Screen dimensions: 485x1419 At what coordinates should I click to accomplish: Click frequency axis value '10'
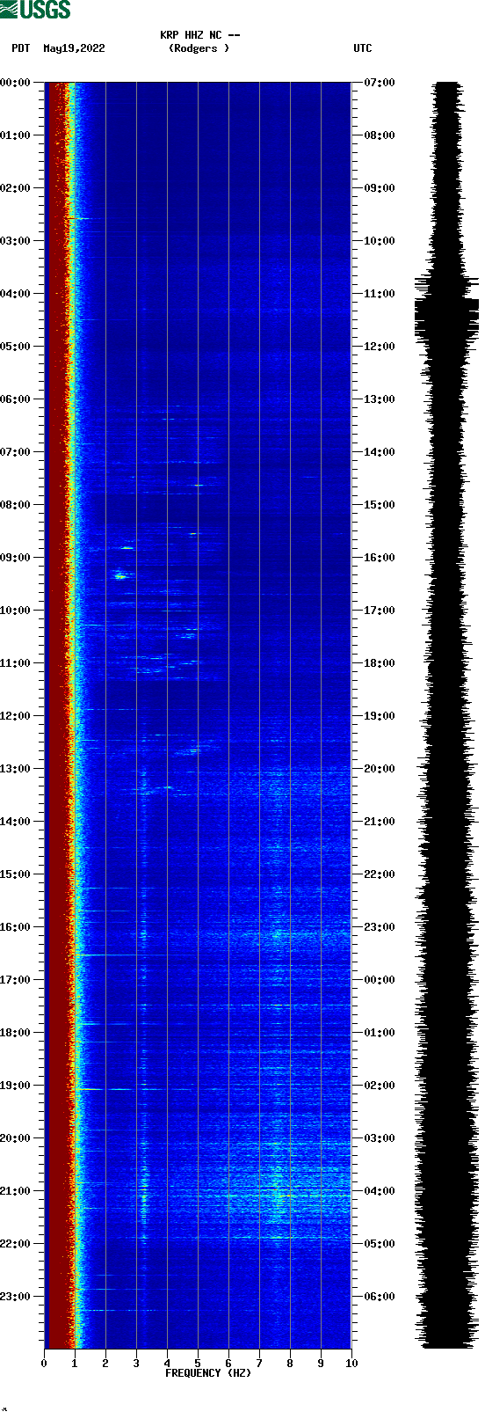(351, 1364)
